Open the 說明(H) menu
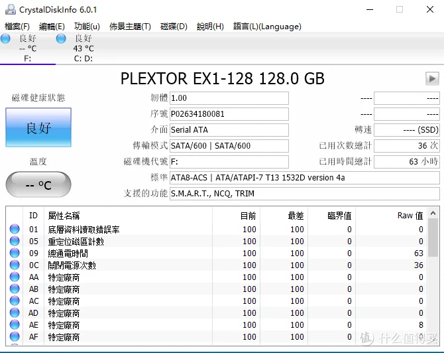The image size is (444, 353). 210,27
